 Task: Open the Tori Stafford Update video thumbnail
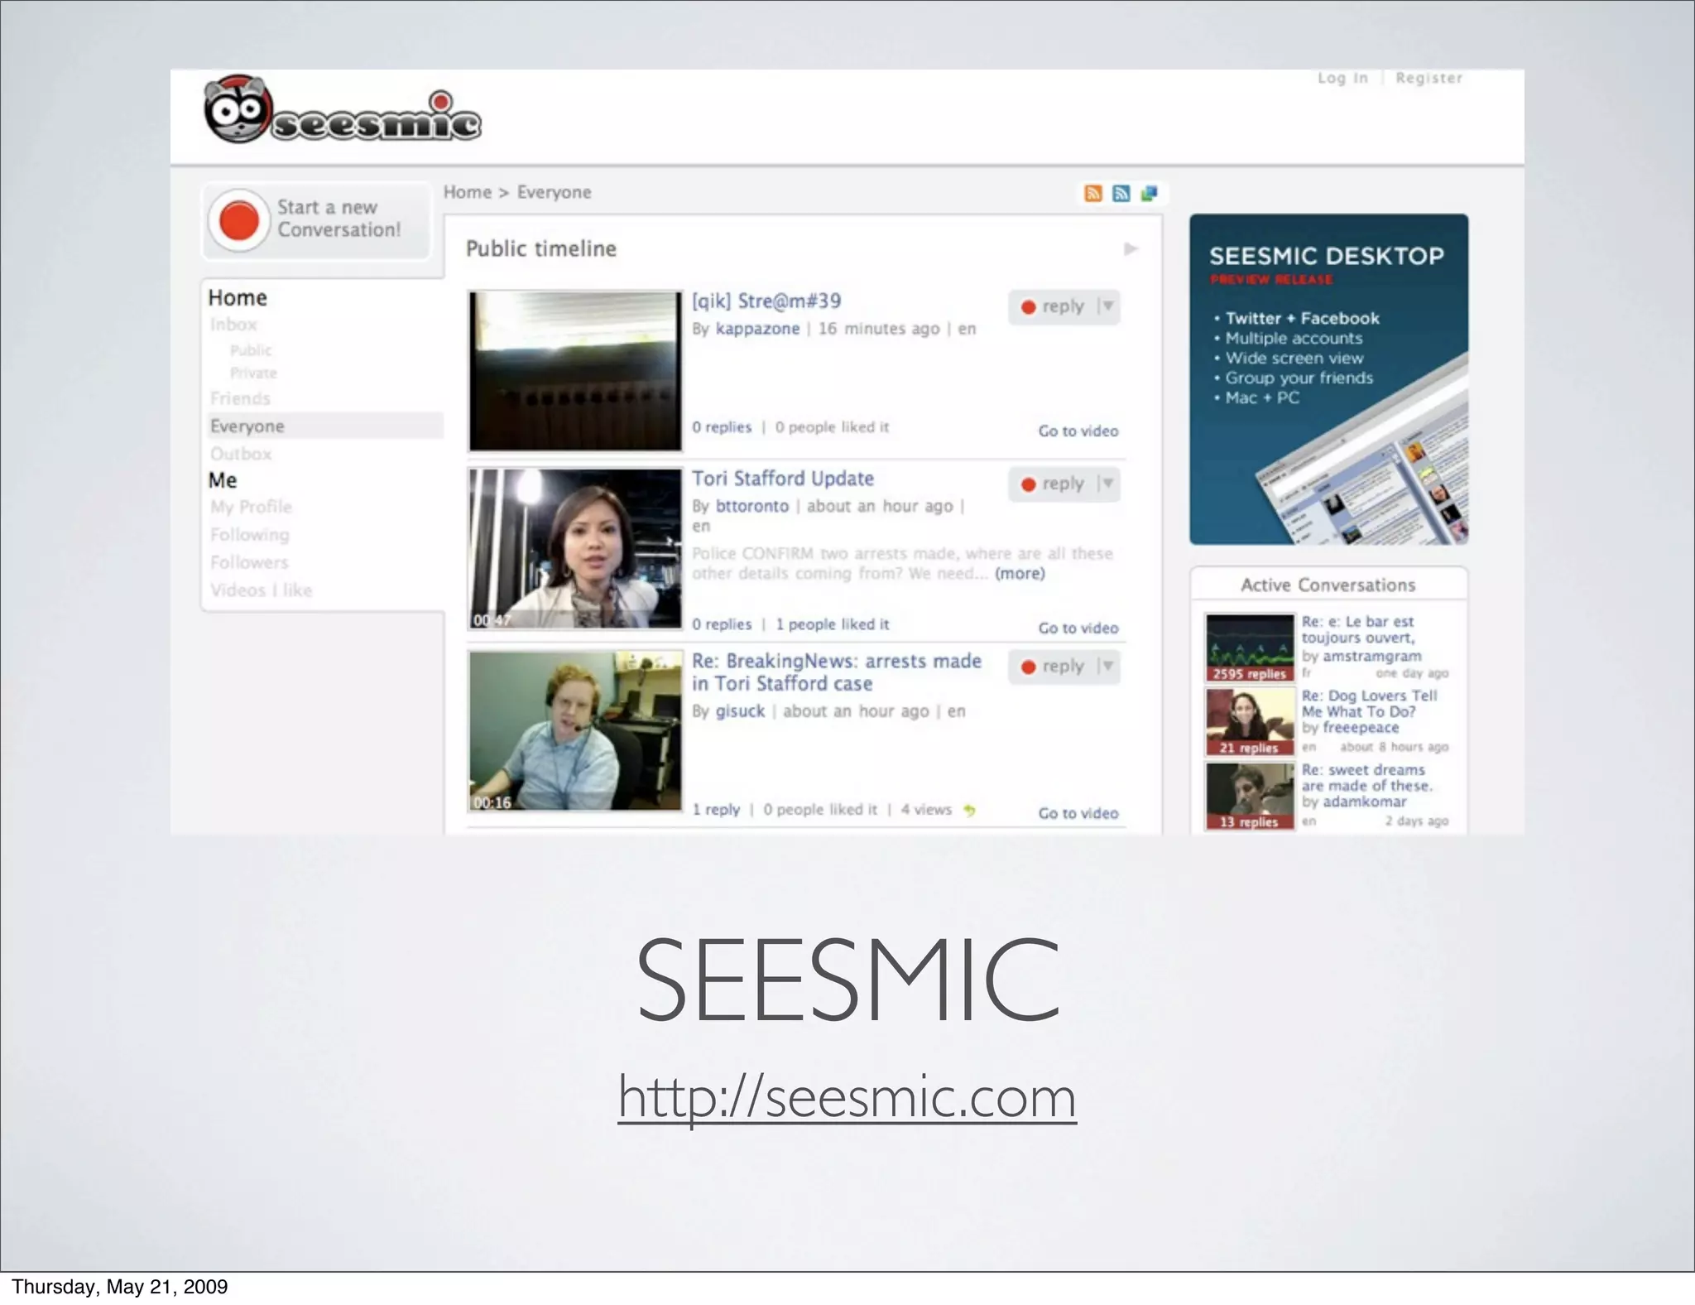pyautogui.click(x=575, y=549)
